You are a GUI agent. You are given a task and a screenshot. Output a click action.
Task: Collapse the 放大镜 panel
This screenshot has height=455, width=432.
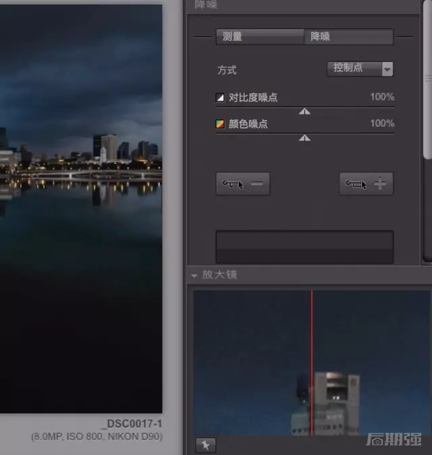tap(194, 276)
